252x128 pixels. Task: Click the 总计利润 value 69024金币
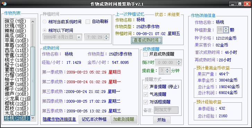(228, 93)
